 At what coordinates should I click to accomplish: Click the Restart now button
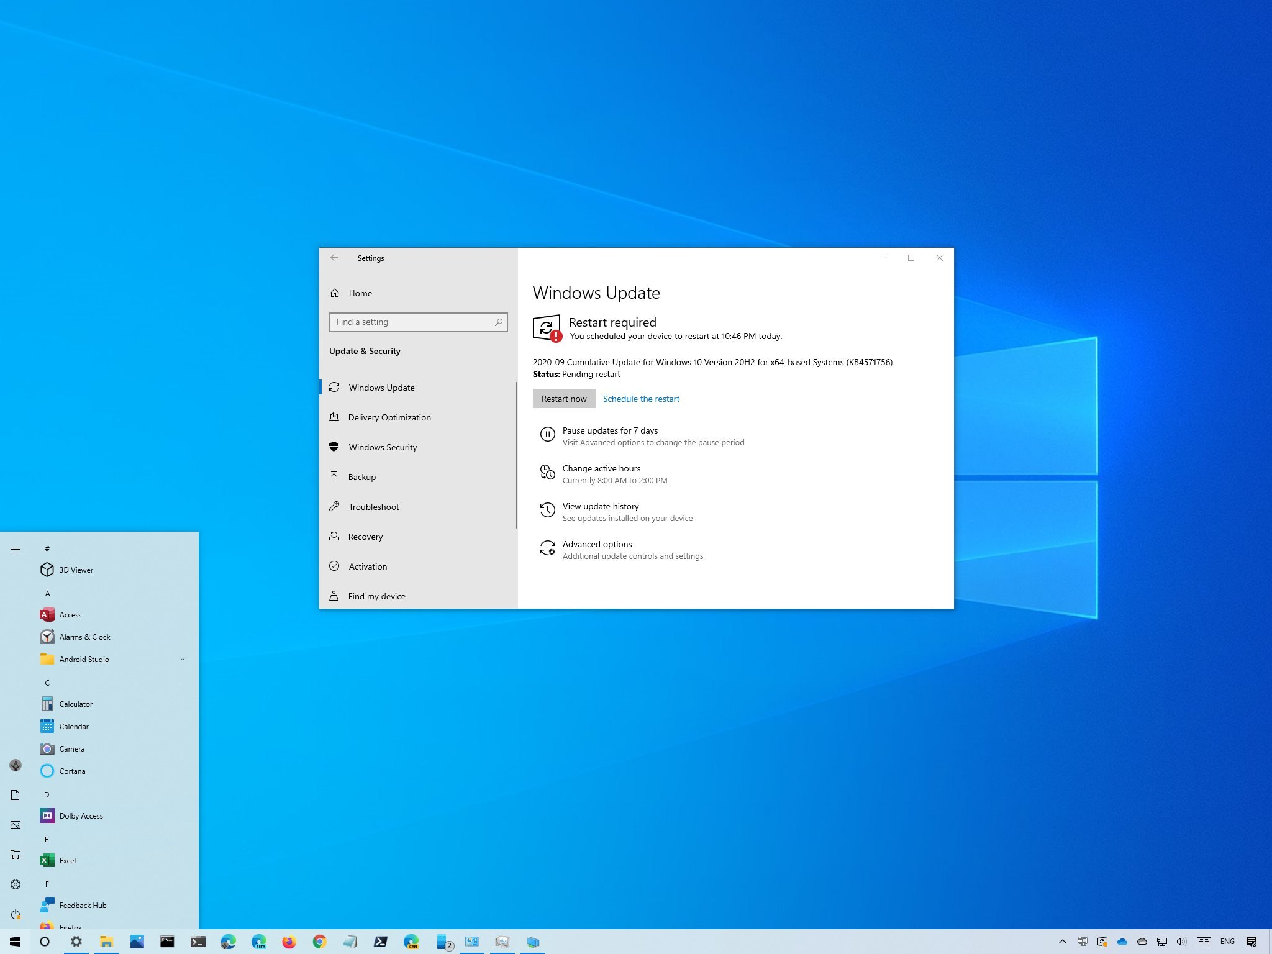563,398
